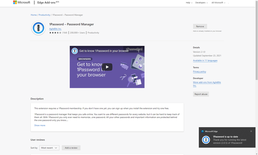
Task: Close the Microsoft Edge notification
Action: coord(251,131)
